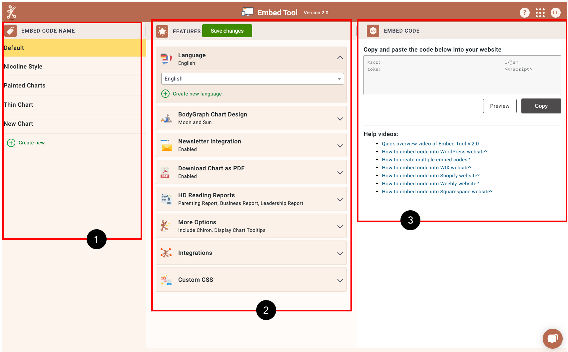Click the plus icon beside Create new
The width and height of the screenshot is (568, 352).
click(11, 143)
